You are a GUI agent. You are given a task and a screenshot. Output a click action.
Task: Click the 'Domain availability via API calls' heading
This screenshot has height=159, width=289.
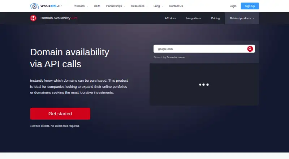pos(70,58)
